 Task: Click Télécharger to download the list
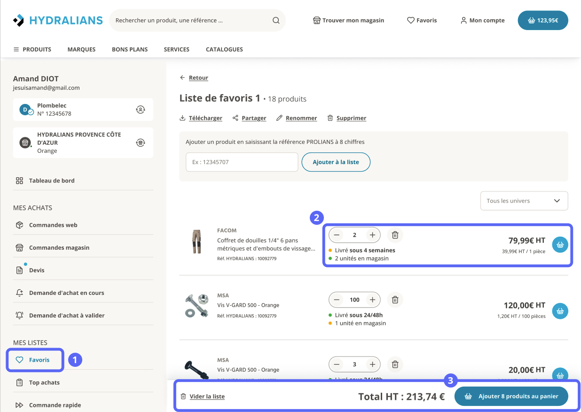pyautogui.click(x=201, y=118)
